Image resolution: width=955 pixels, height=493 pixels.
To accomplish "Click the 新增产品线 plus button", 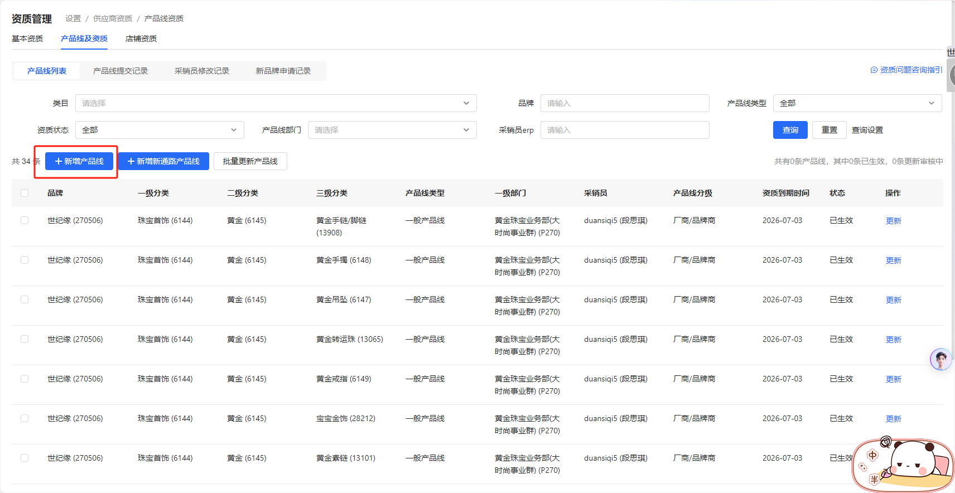I will tap(79, 161).
